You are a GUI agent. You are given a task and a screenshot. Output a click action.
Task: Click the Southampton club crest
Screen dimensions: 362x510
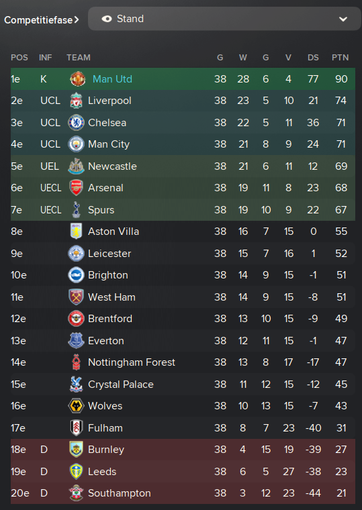click(76, 493)
